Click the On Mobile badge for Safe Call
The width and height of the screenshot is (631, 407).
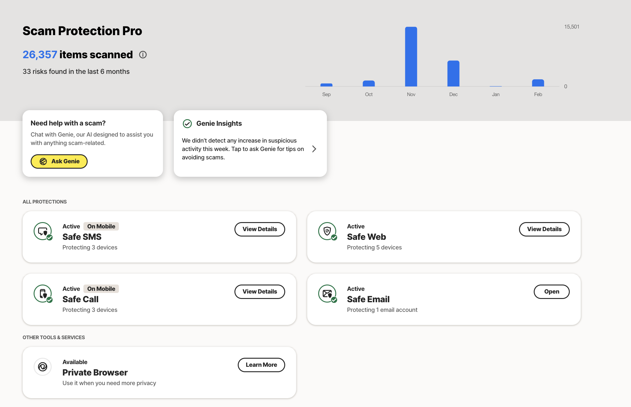tap(101, 289)
